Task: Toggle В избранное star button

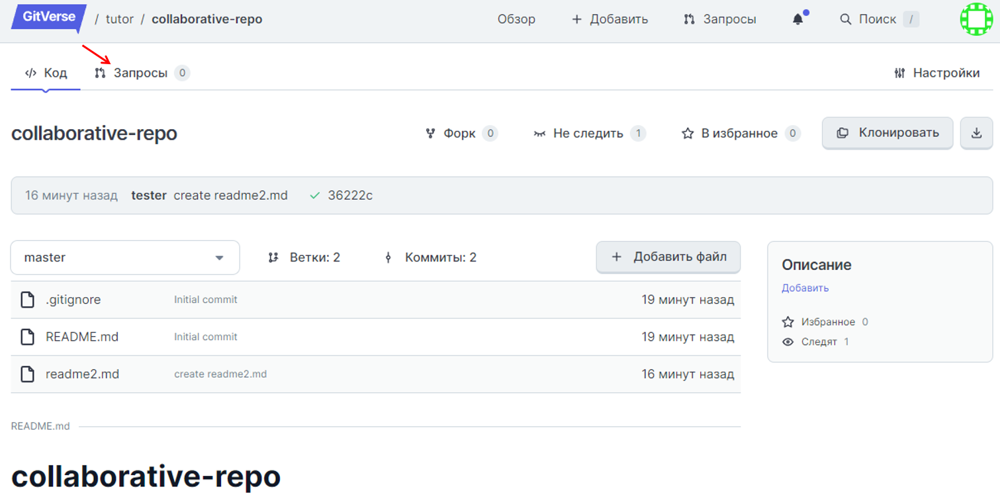Action: [x=741, y=133]
